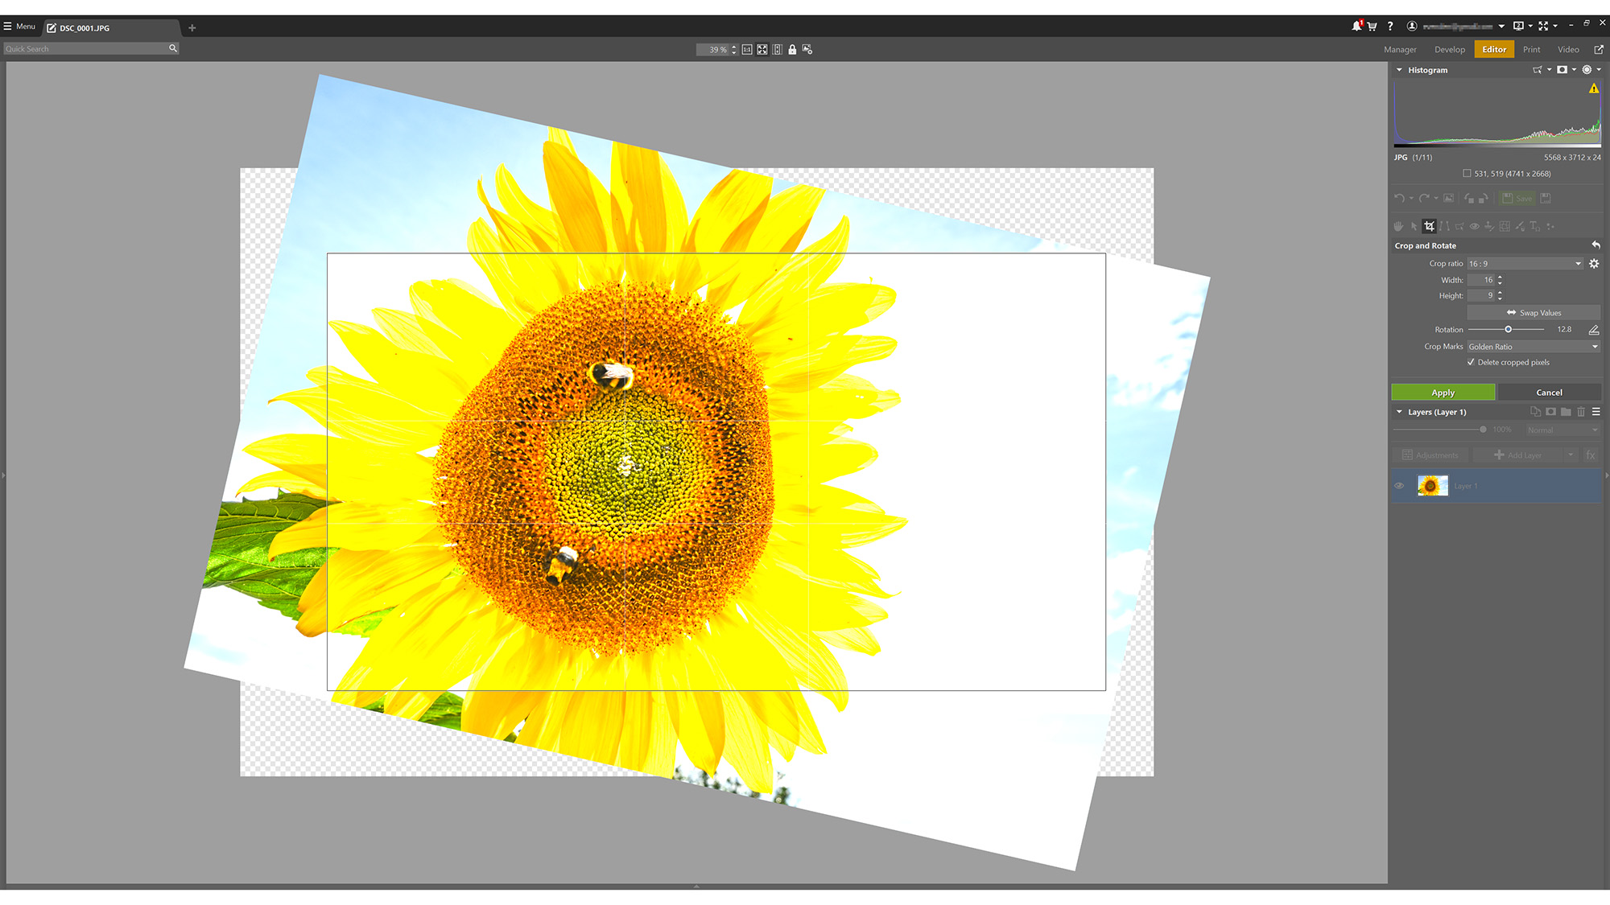Image resolution: width=1610 pixels, height=905 pixels.
Task: Open the Layers panel hamburger menu
Action: pos(1596,412)
